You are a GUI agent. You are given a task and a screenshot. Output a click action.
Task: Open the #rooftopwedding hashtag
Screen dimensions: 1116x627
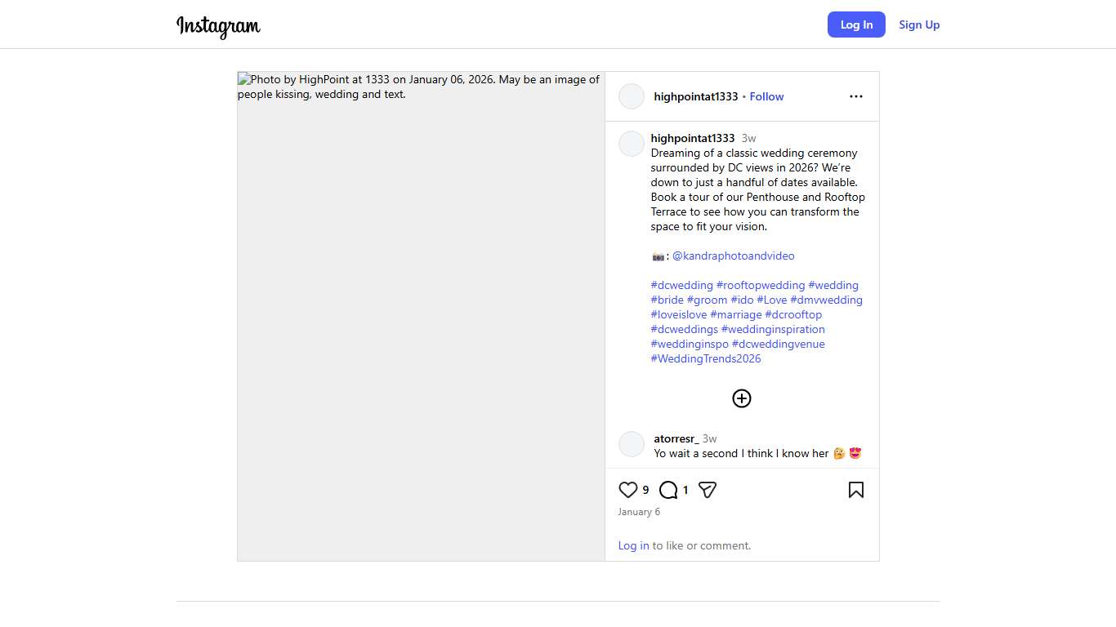click(x=760, y=285)
